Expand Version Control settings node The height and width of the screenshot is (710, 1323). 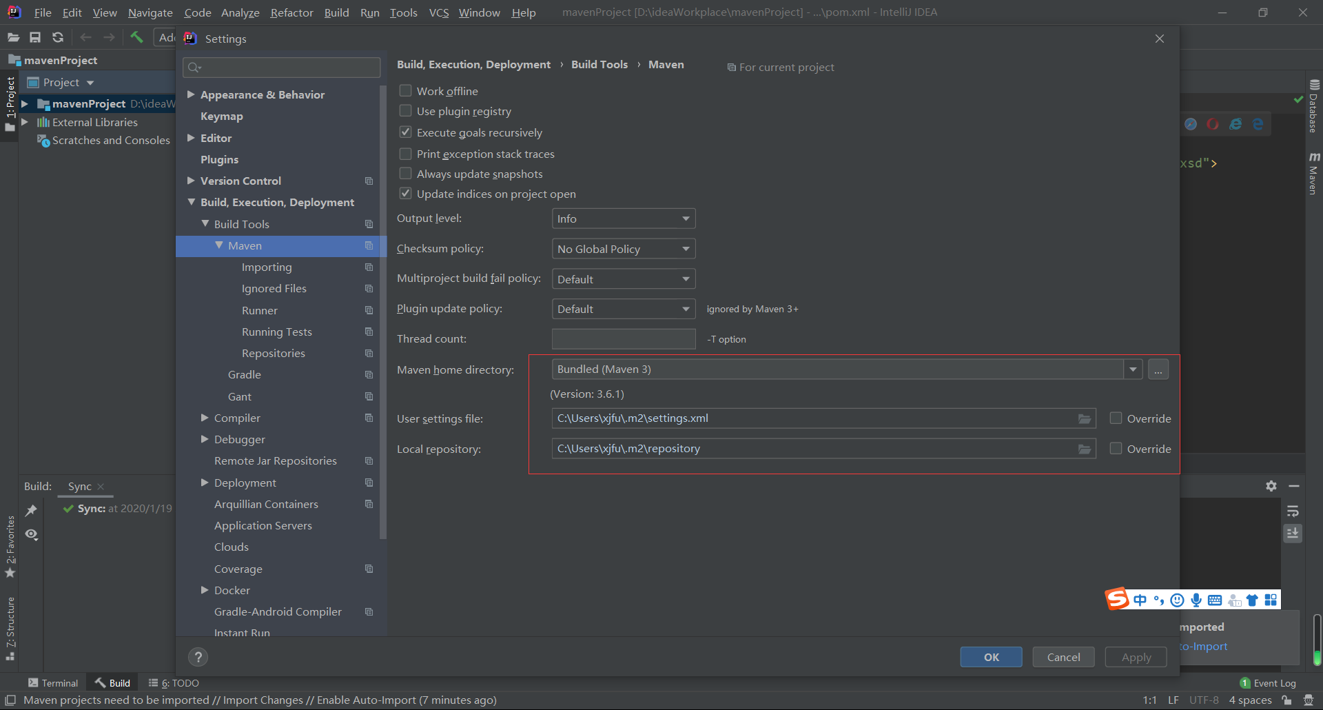pyautogui.click(x=191, y=181)
